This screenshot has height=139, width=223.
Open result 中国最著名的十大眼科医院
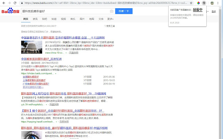tap(63, 38)
